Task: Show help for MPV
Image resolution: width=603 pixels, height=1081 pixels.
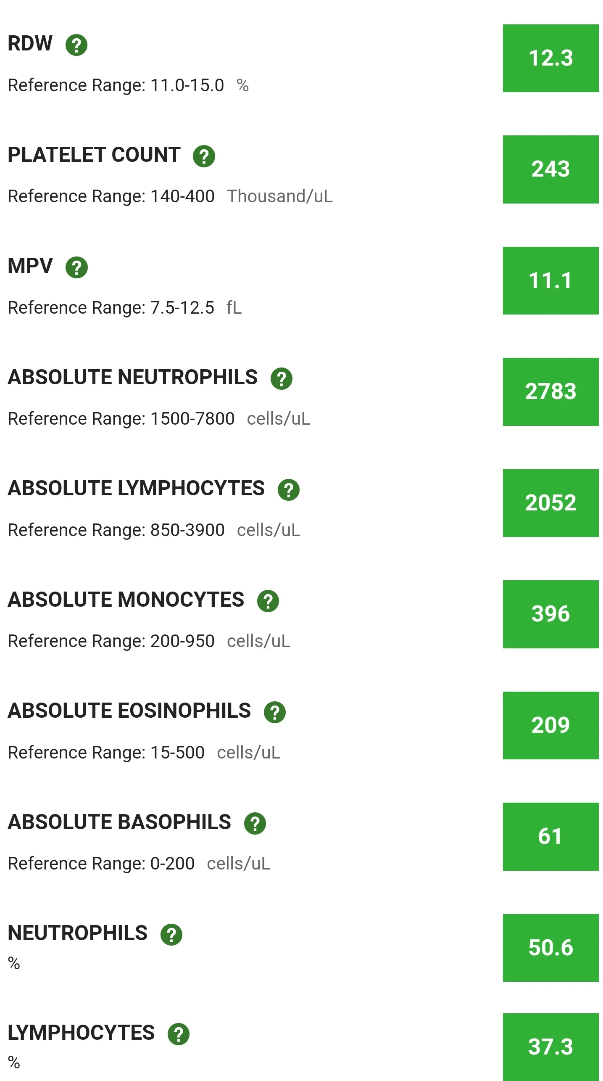Action: [76, 267]
